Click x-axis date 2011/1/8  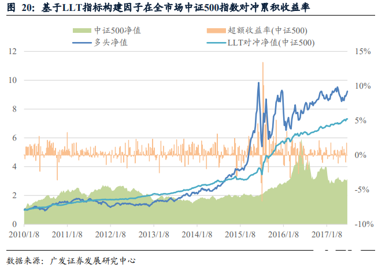tap(67, 234)
